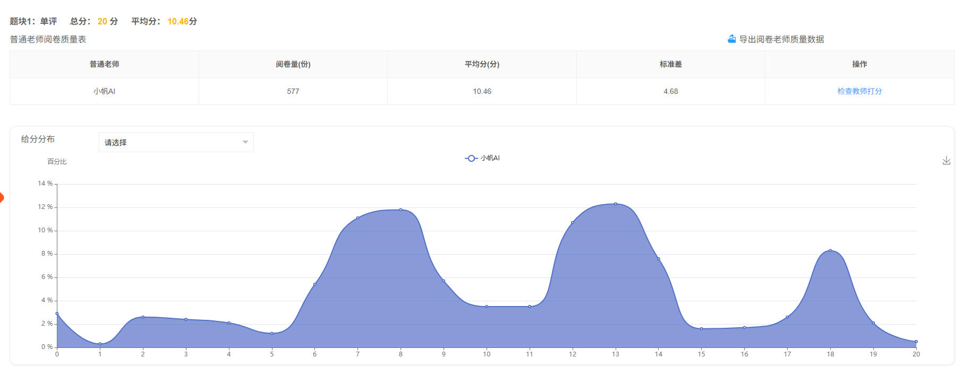Click the 平均分(分) column header
Viewport: 962px width, 375px height.
click(482, 64)
